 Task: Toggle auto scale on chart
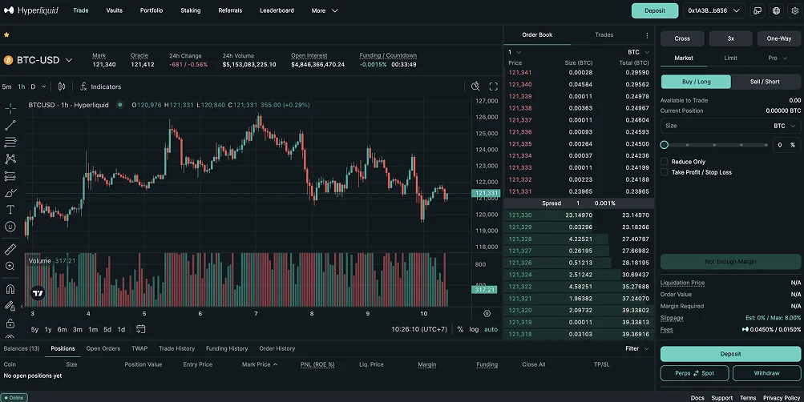click(x=491, y=329)
